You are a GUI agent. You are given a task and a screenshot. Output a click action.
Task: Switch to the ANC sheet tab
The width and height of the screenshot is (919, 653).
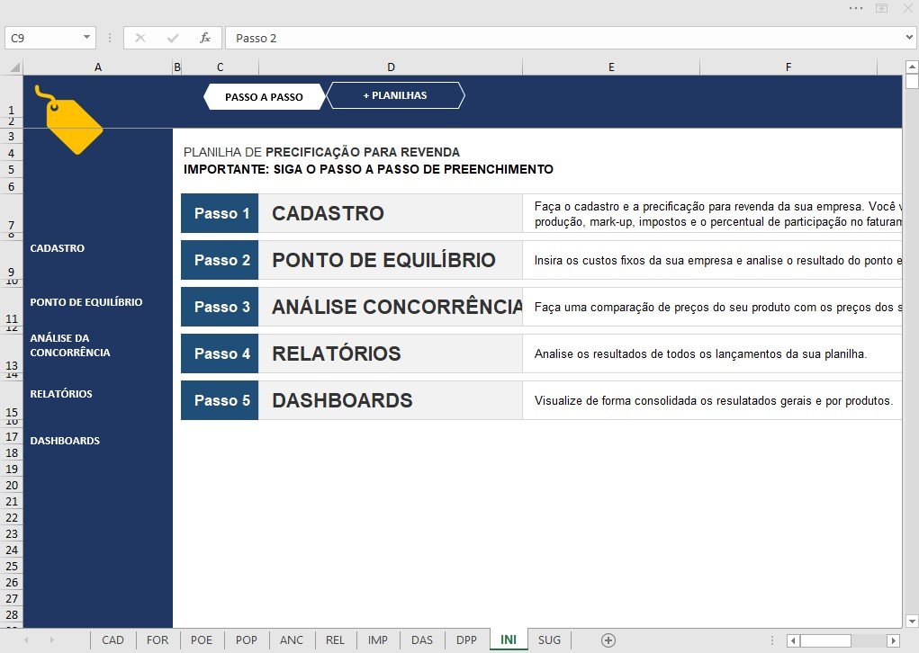[292, 640]
